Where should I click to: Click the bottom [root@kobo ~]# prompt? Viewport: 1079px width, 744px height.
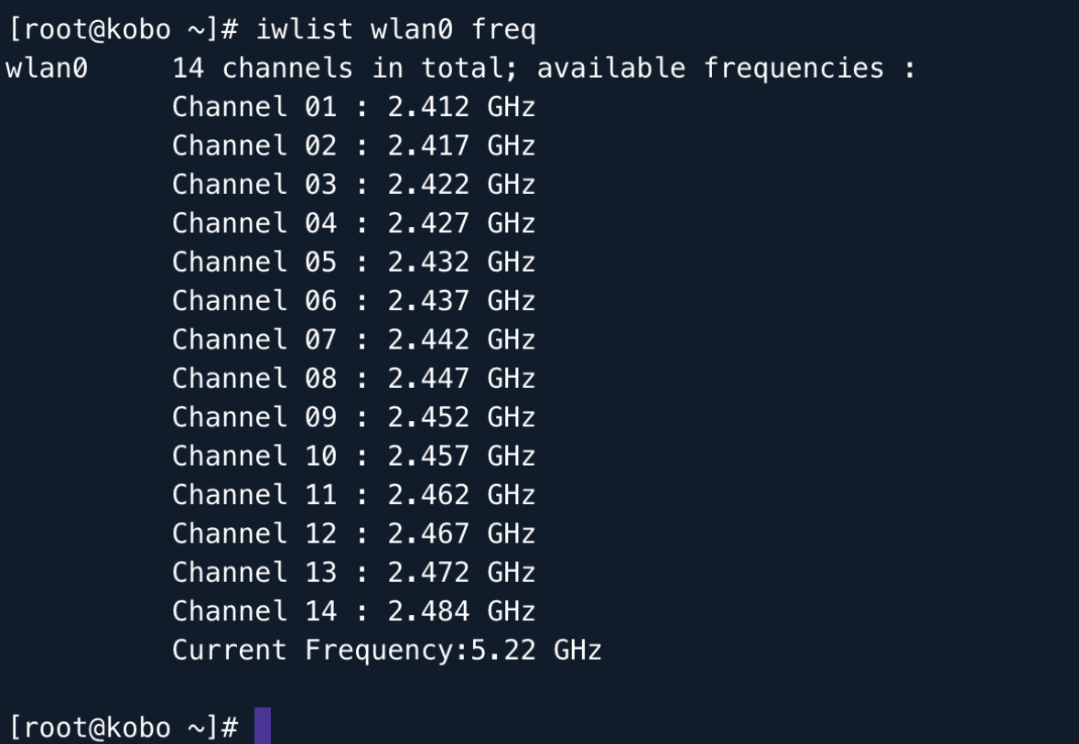pos(124,728)
